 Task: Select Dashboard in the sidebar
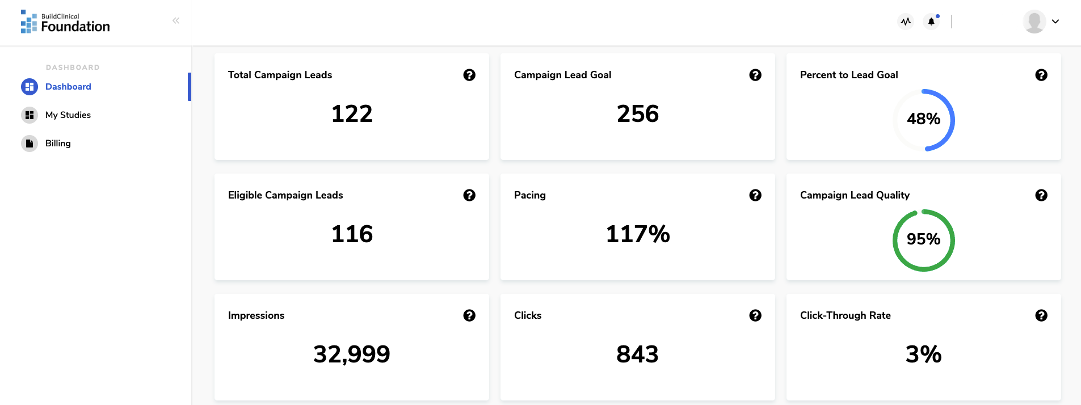[x=68, y=87]
